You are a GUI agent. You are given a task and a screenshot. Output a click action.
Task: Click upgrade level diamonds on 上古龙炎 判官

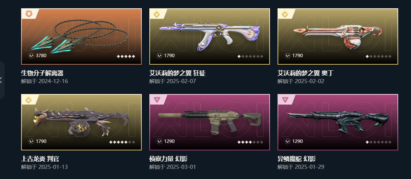click(122, 142)
